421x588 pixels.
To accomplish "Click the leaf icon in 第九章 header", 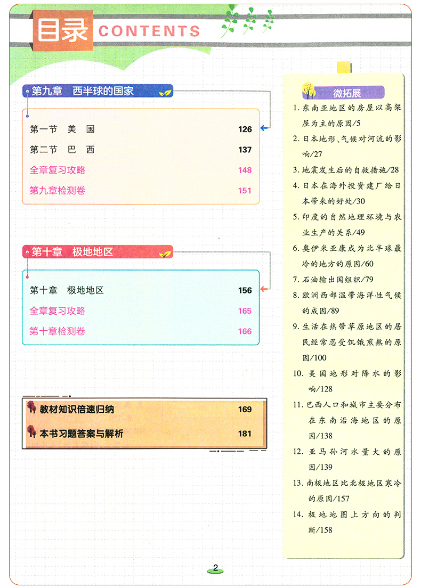I will [166, 93].
